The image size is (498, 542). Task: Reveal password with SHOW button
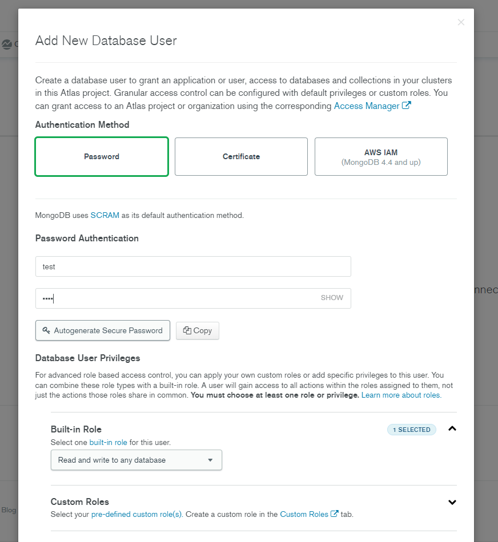click(332, 298)
